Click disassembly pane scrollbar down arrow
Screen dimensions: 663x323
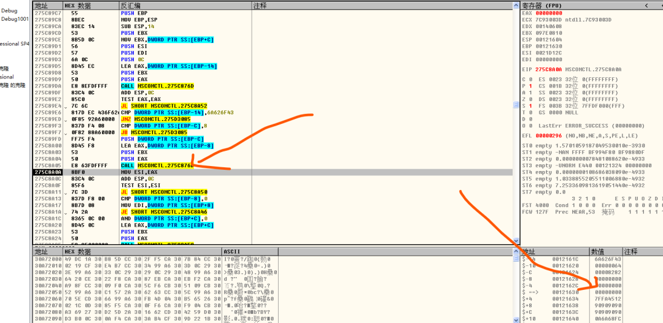click(x=516, y=241)
